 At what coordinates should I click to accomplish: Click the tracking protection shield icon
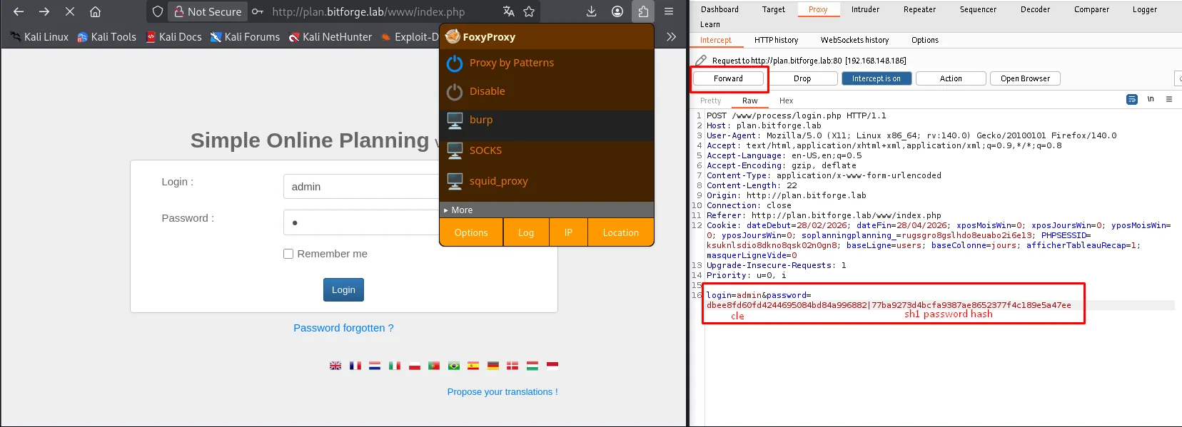point(158,11)
